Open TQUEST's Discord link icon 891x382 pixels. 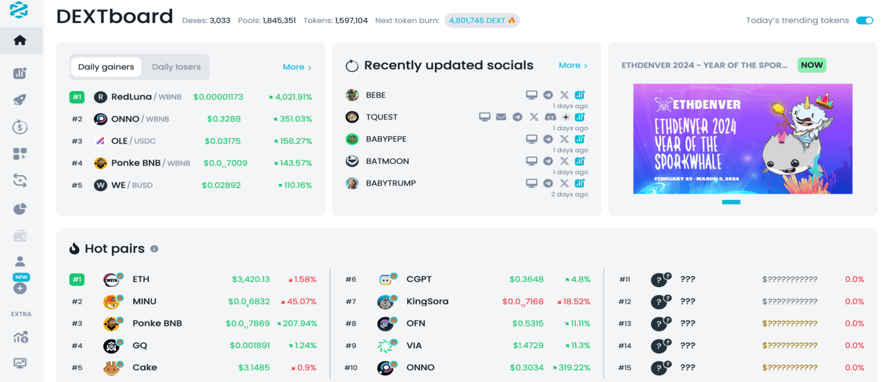(x=550, y=117)
